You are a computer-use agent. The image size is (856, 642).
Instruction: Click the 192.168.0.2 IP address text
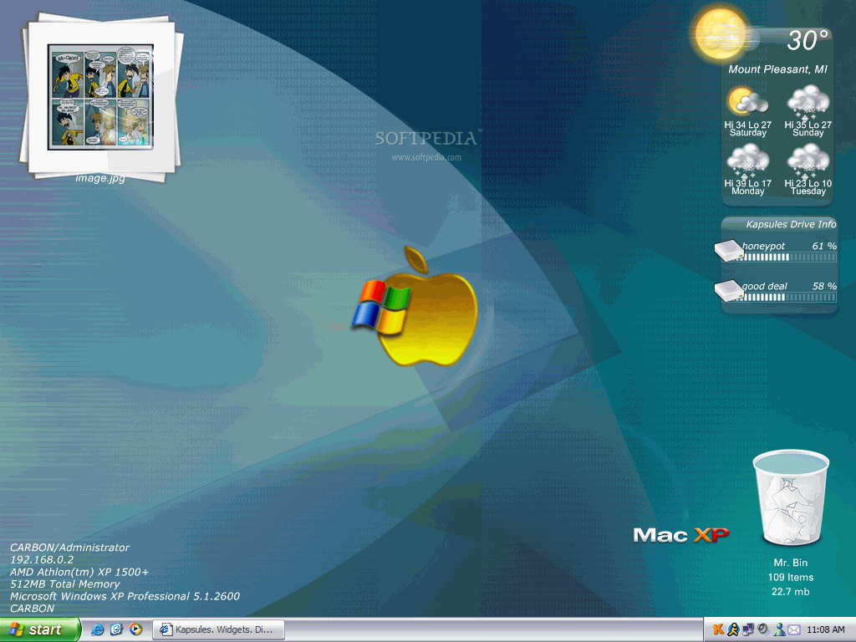[42, 559]
